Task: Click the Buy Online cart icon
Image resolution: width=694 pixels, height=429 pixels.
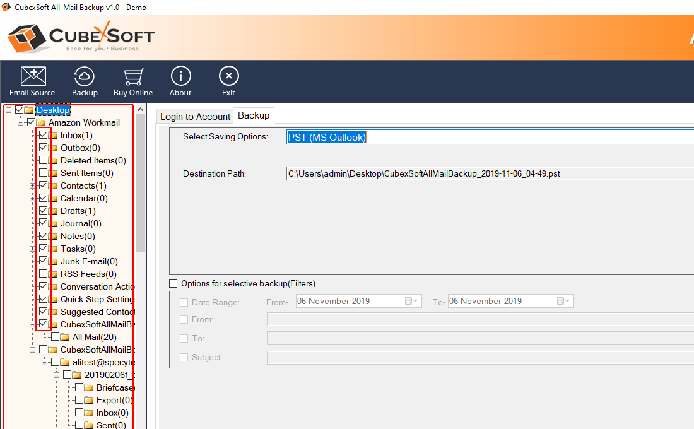Action: tap(133, 76)
